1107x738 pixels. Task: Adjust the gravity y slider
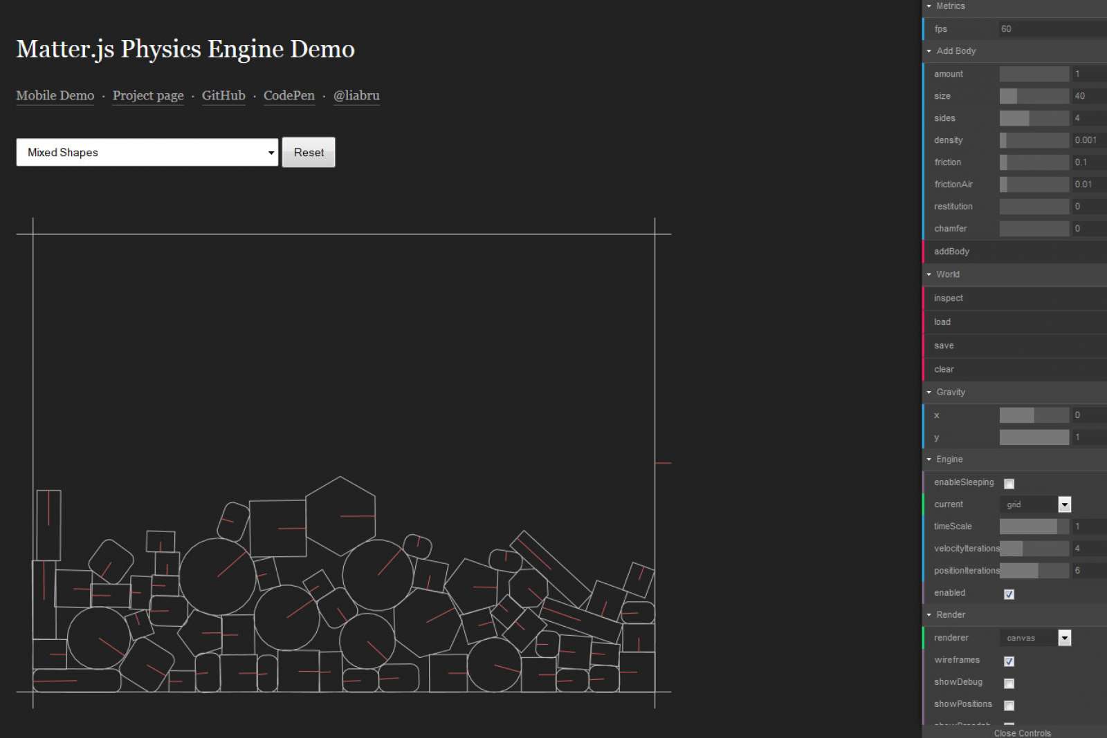1034,437
